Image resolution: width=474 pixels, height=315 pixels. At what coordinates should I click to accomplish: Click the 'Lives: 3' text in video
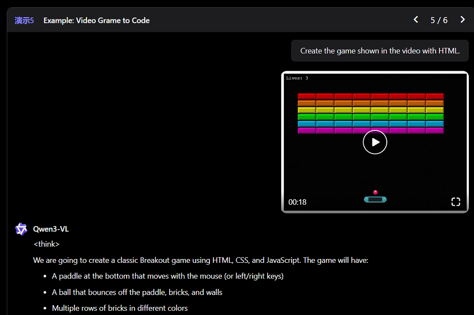coord(297,78)
